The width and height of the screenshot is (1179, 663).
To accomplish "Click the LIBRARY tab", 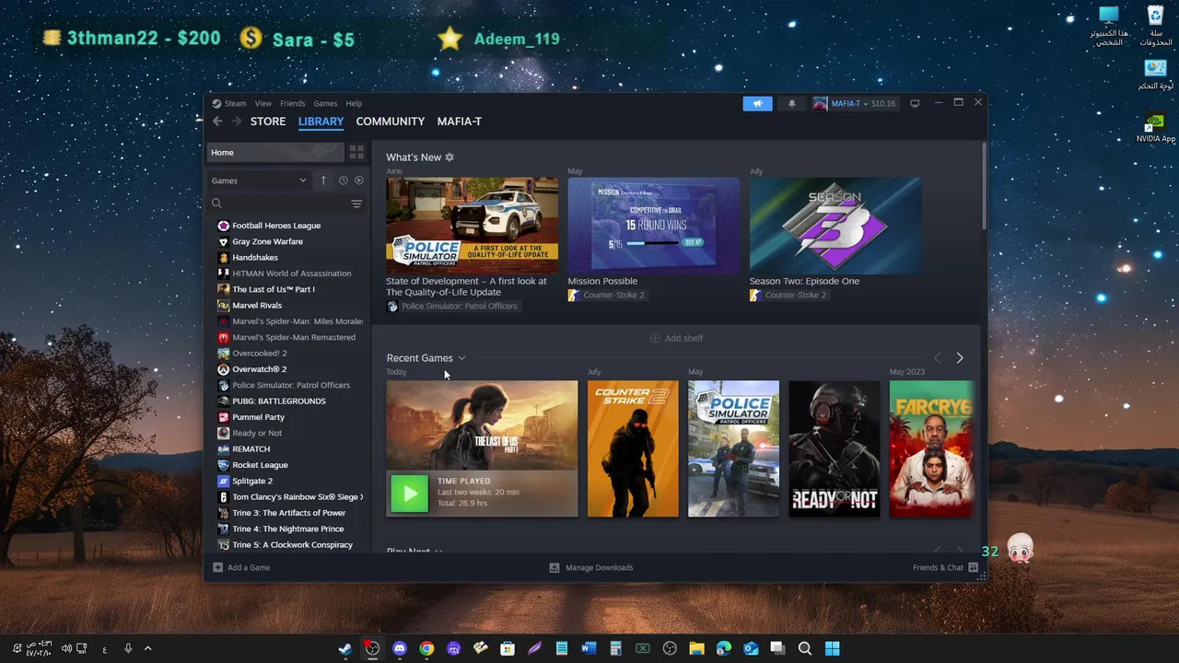I will [321, 122].
